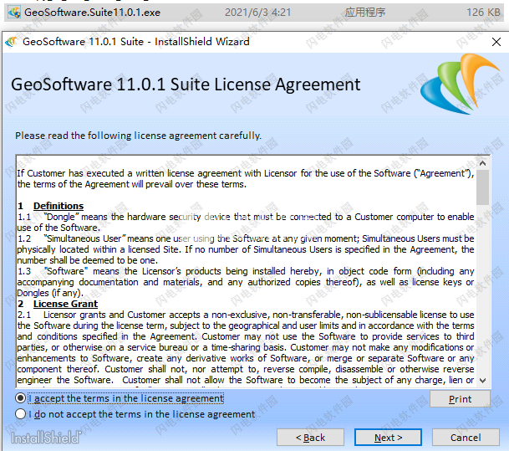Click the GeoSoftware tri-color logo
509x451 pixels.
coord(460,84)
